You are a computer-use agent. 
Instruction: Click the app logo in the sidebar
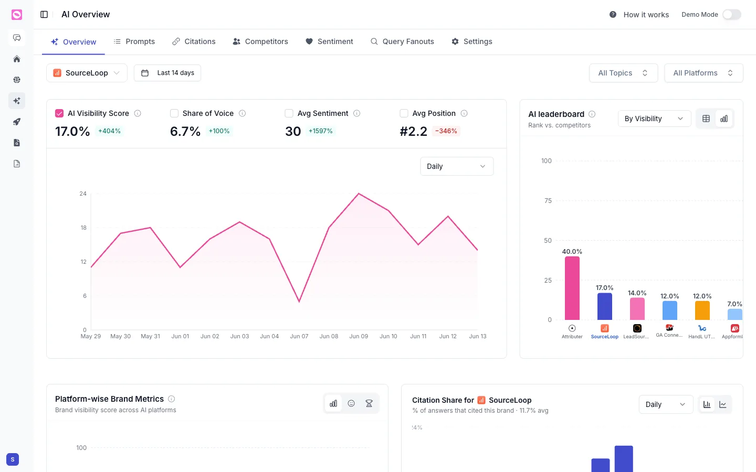coord(17,15)
